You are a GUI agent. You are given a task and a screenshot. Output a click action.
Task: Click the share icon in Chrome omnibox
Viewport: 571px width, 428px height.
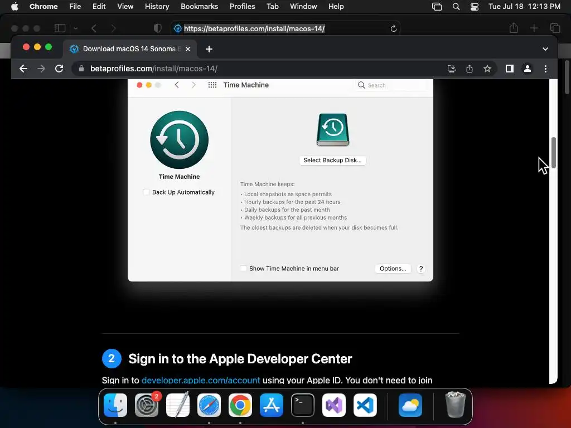(470, 69)
